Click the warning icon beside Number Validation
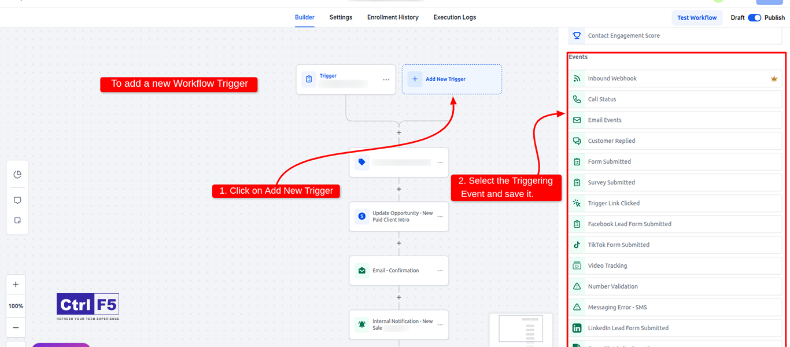The width and height of the screenshot is (790, 347). (x=577, y=286)
